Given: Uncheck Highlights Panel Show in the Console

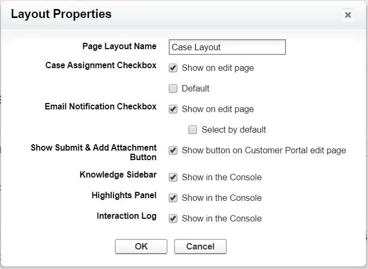Looking at the screenshot, I should (x=173, y=198).
